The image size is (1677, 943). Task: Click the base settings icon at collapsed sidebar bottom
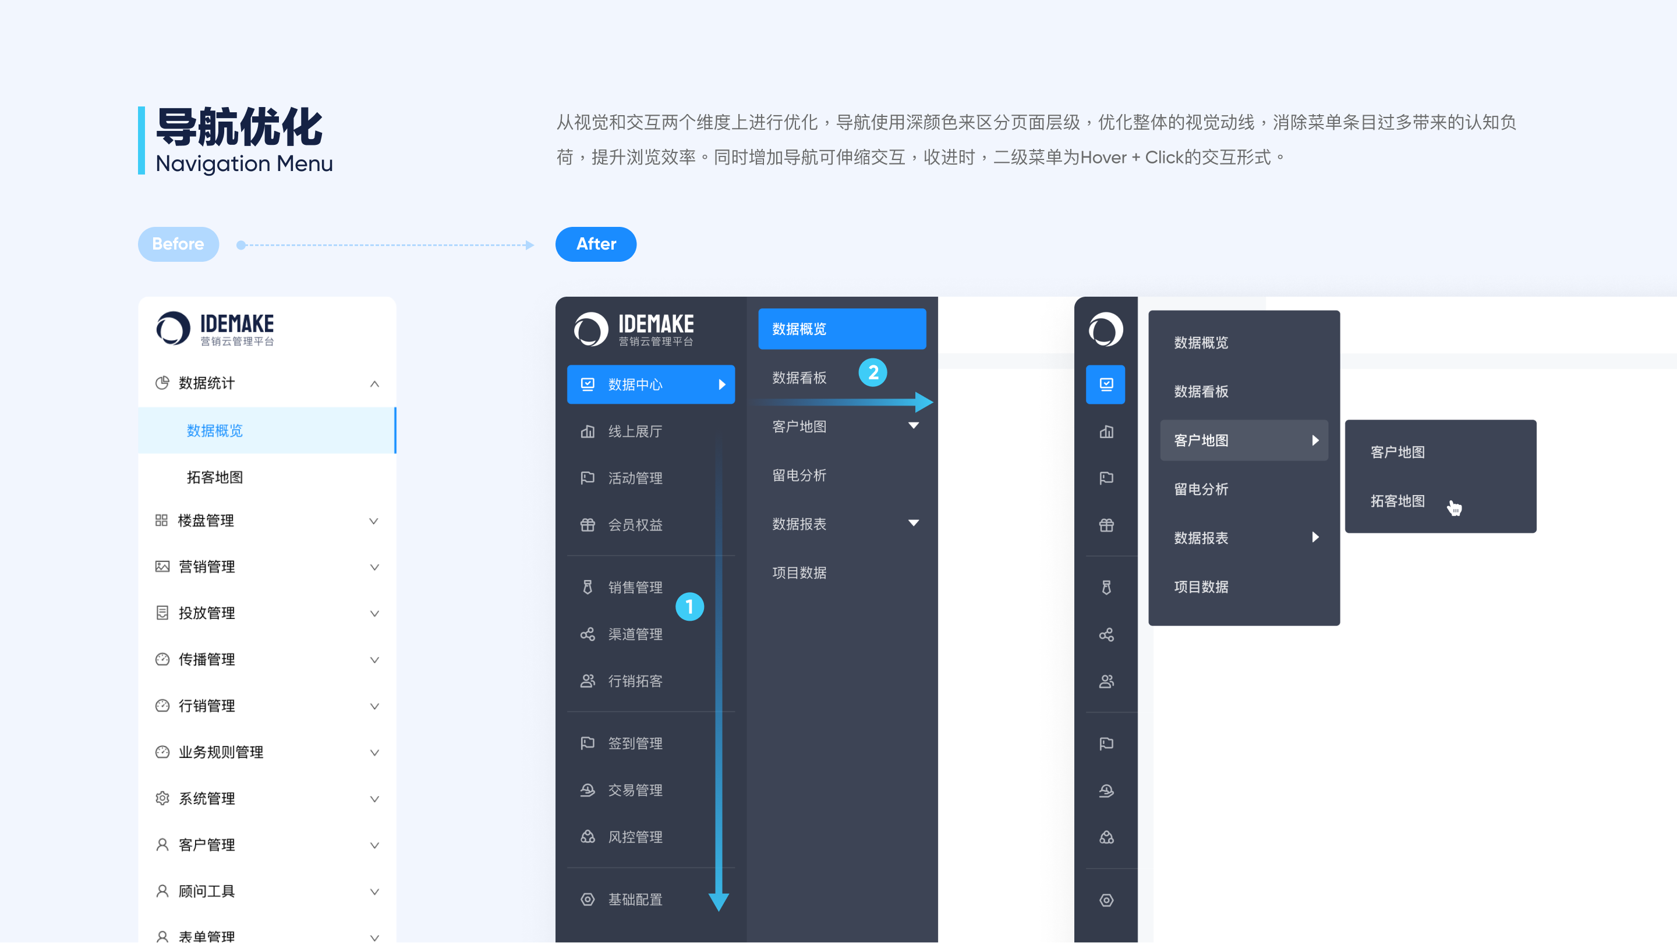click(x=1106, y=900)
